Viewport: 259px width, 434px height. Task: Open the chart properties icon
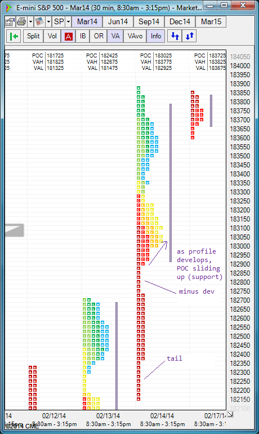click(11, 21)
